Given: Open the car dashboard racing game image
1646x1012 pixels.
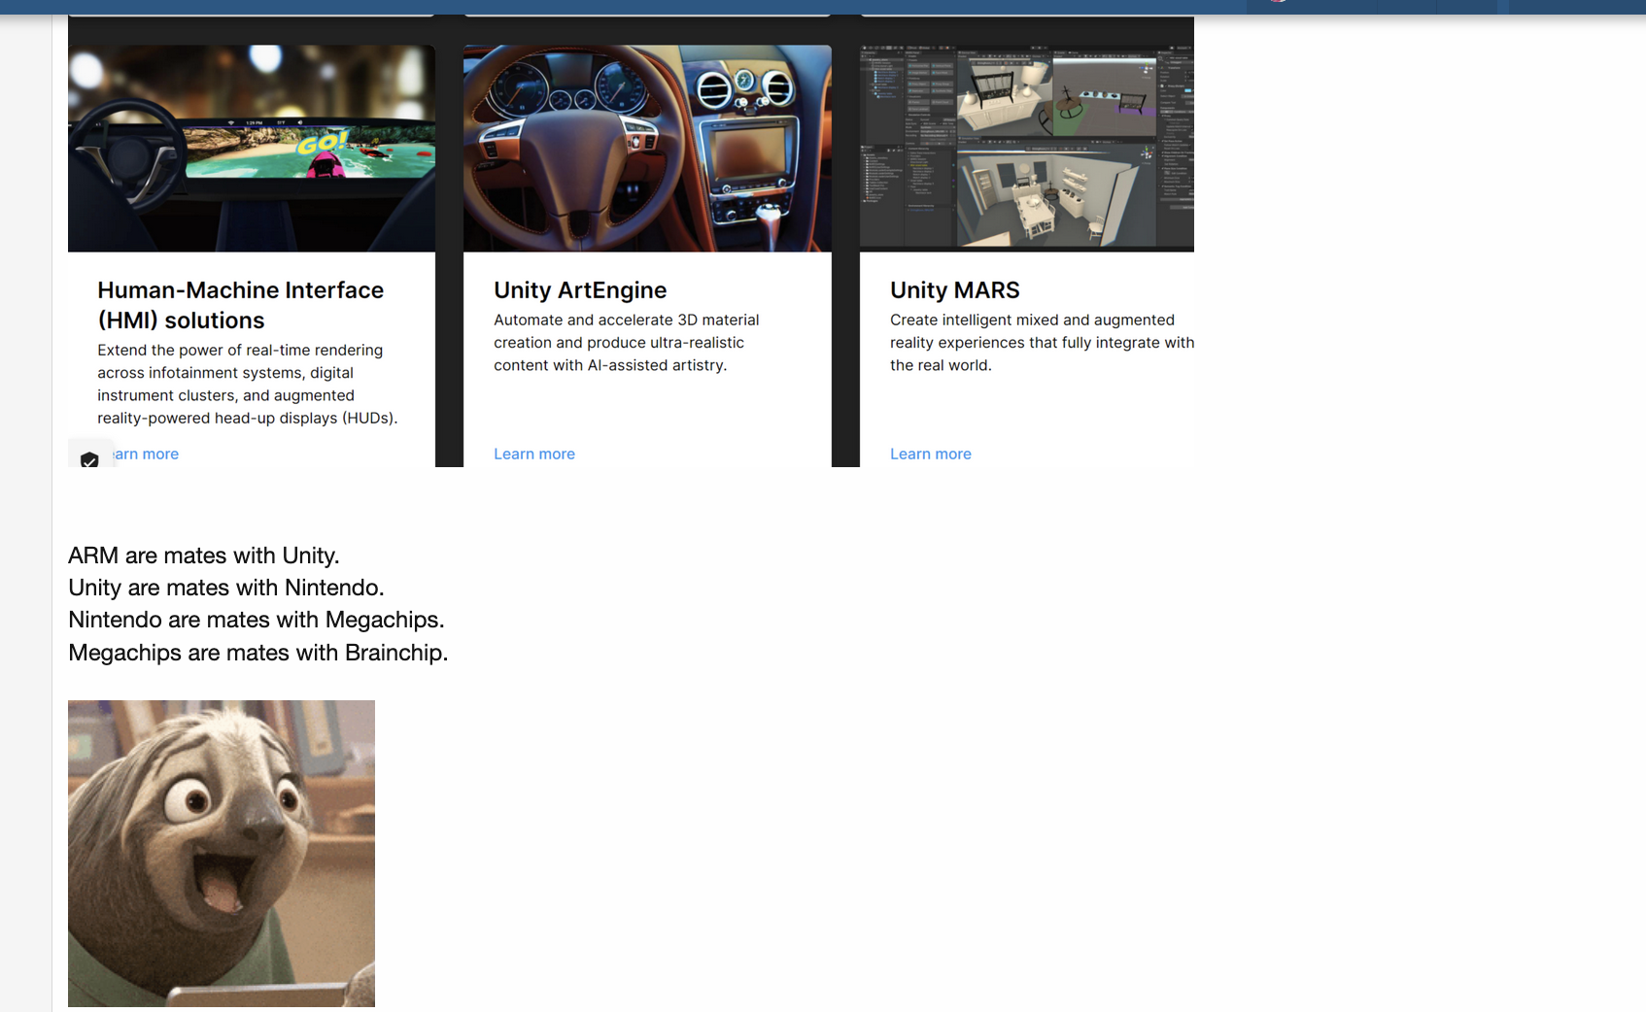Looking at the screenshot, I should pos(252,148).
